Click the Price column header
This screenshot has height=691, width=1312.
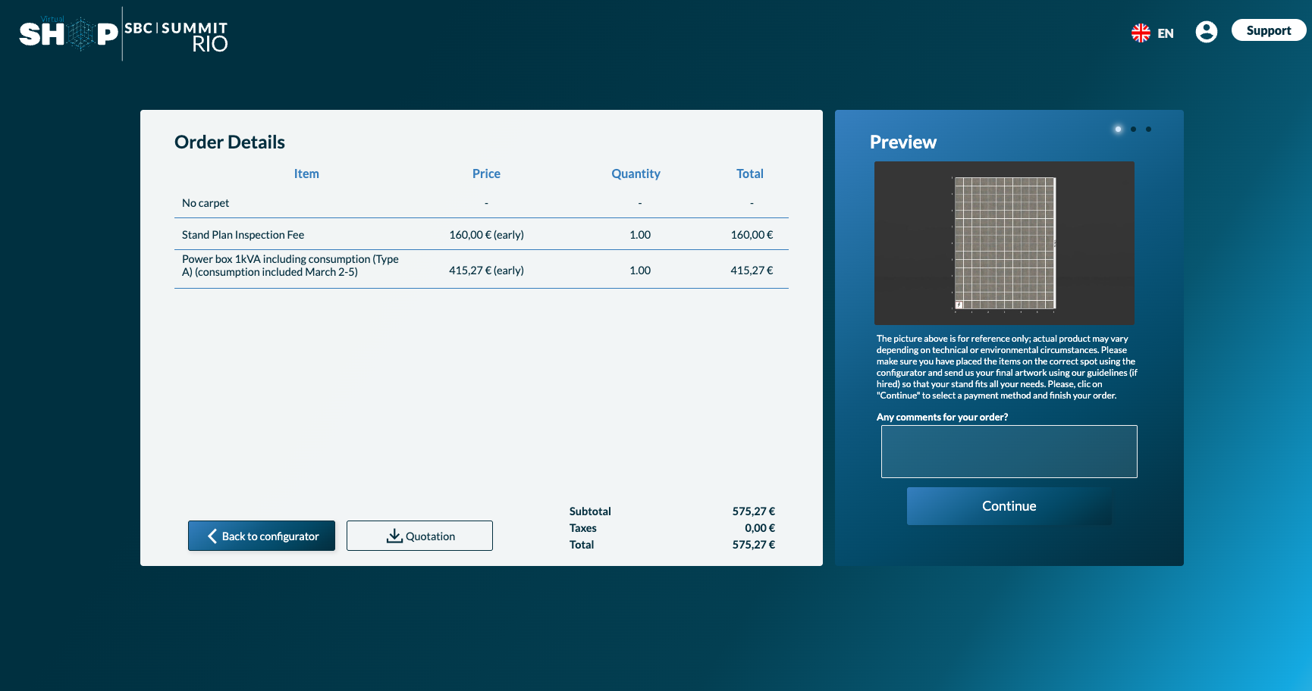486,174
